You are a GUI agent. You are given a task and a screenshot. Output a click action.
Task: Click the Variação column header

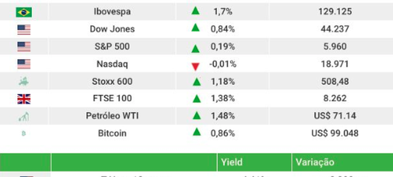[315, 162]
